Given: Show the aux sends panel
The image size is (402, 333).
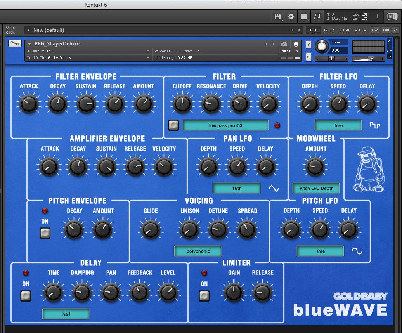Looking at the screenshot, I should 386,30.
